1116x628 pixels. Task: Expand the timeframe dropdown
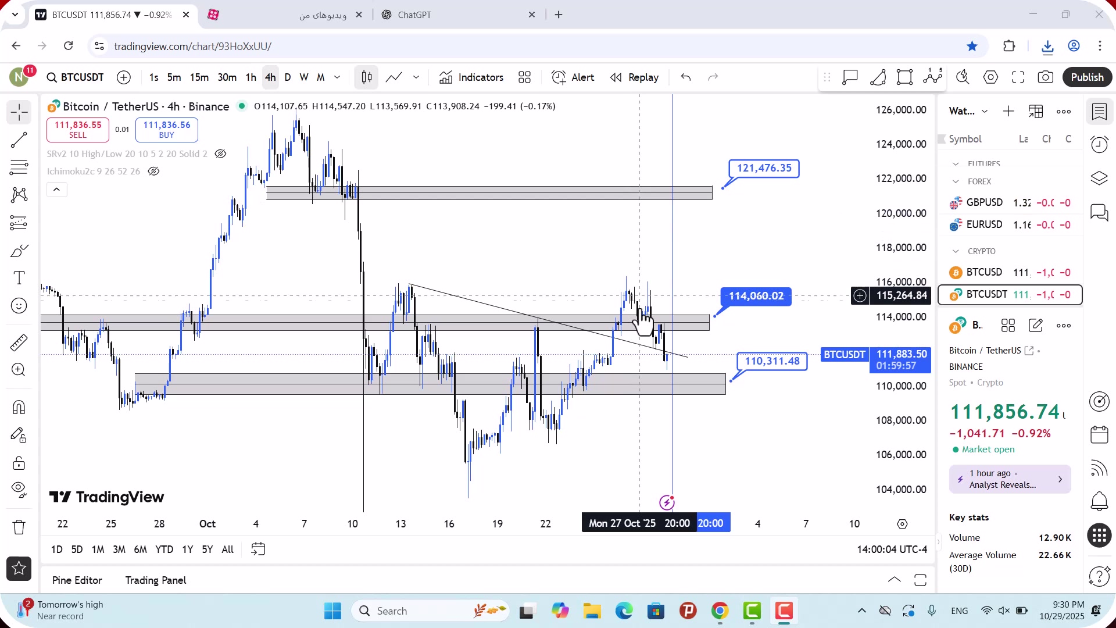point(337,77)
